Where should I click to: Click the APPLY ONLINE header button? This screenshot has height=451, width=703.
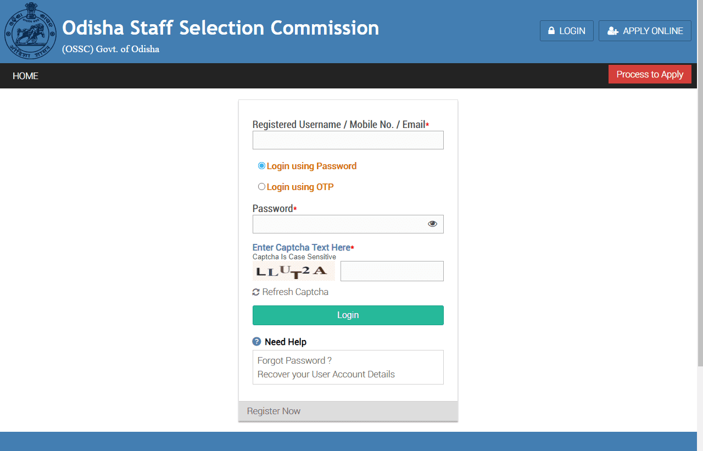(x=645, y=31)
